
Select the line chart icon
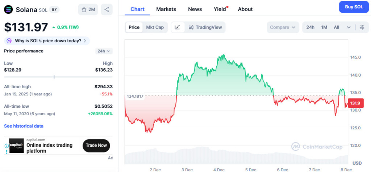pyautogui.click(x=177, y=27)
